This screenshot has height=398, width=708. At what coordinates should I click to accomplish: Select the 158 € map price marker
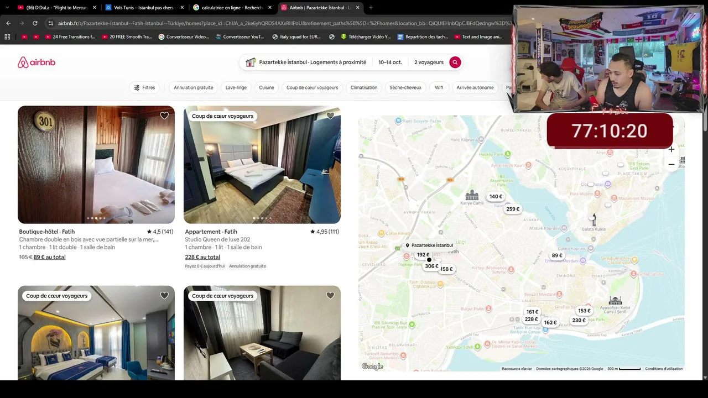pyautogui.click(x=446, y=269)
